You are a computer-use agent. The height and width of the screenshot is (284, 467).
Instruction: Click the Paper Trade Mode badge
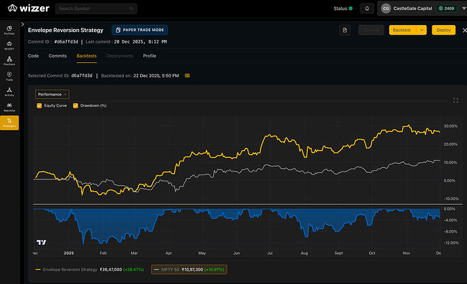[139, 30]
